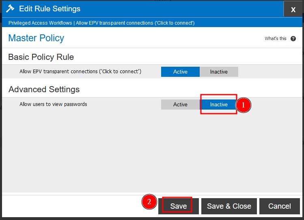Viewport: 304px width, 220px height.
Task: Click the Save button
Action: click(x=179, y=206)
